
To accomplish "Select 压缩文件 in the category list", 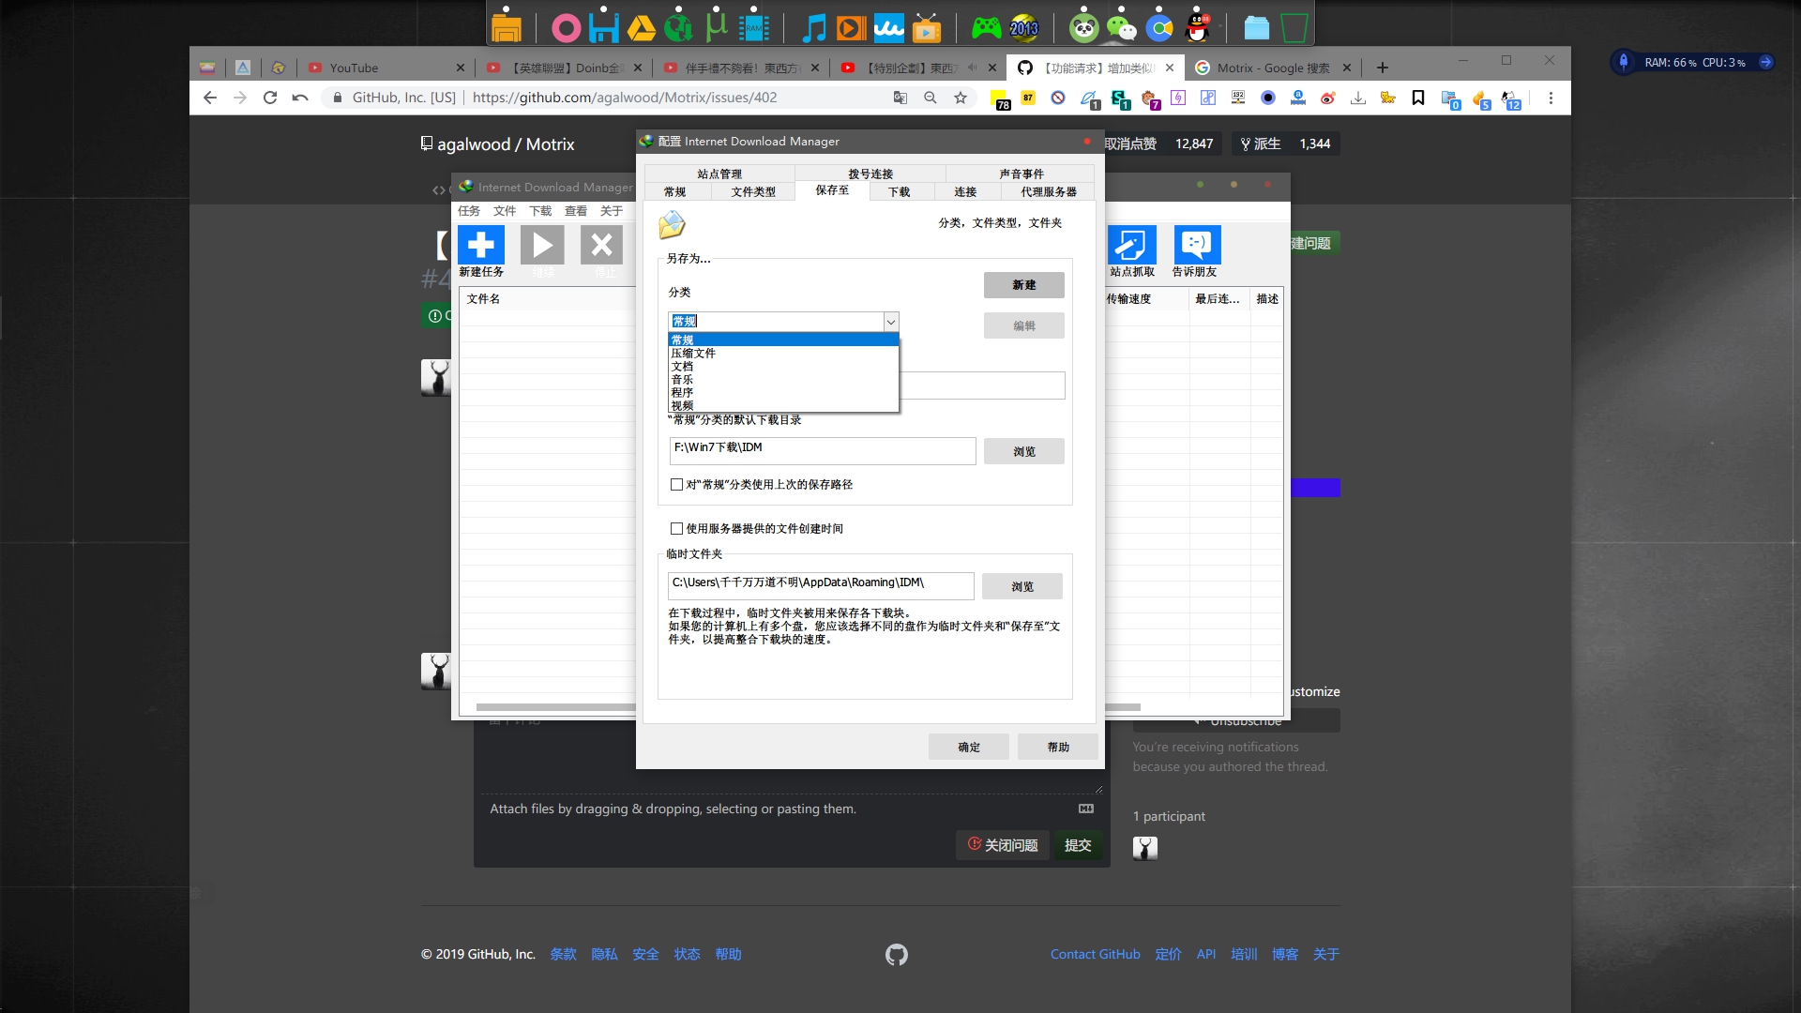I will (783, 354).
